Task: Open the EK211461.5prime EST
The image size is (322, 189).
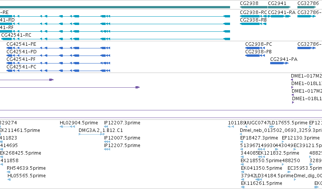Action: 20,130
